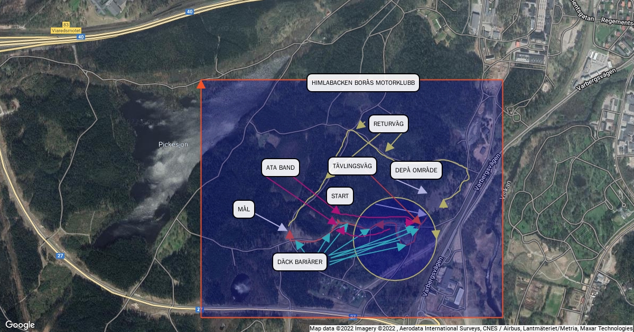Select the RETURVÄG label box
Viewport: 634px width, 332px height.
(388, 124)
